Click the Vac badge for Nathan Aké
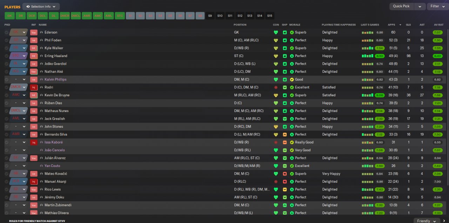Image resolution: width=449 pixels, height=223 pixels. coord(34,71)
